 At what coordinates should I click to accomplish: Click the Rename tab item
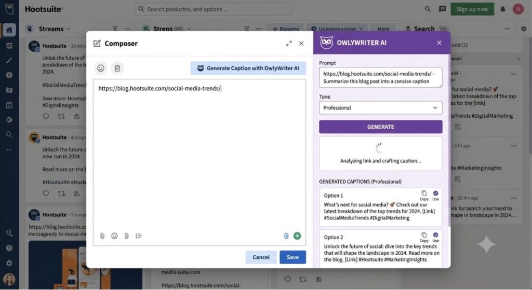[286, 29]
